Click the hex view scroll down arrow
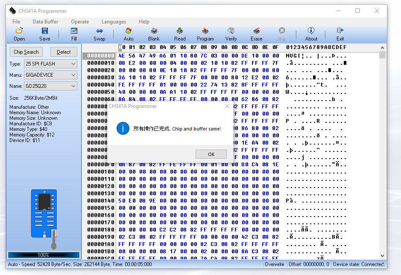401x275 pixels. tap(382, 255)
